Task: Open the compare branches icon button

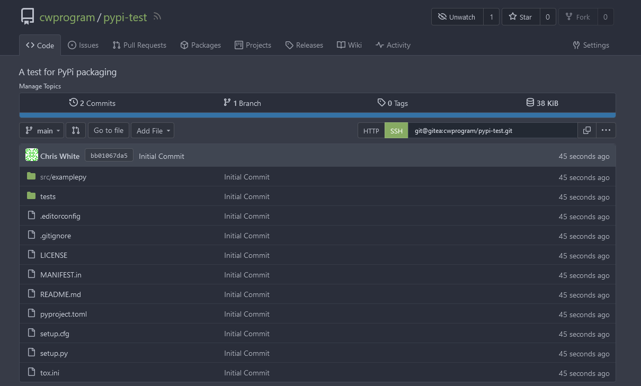Action: 76,130
